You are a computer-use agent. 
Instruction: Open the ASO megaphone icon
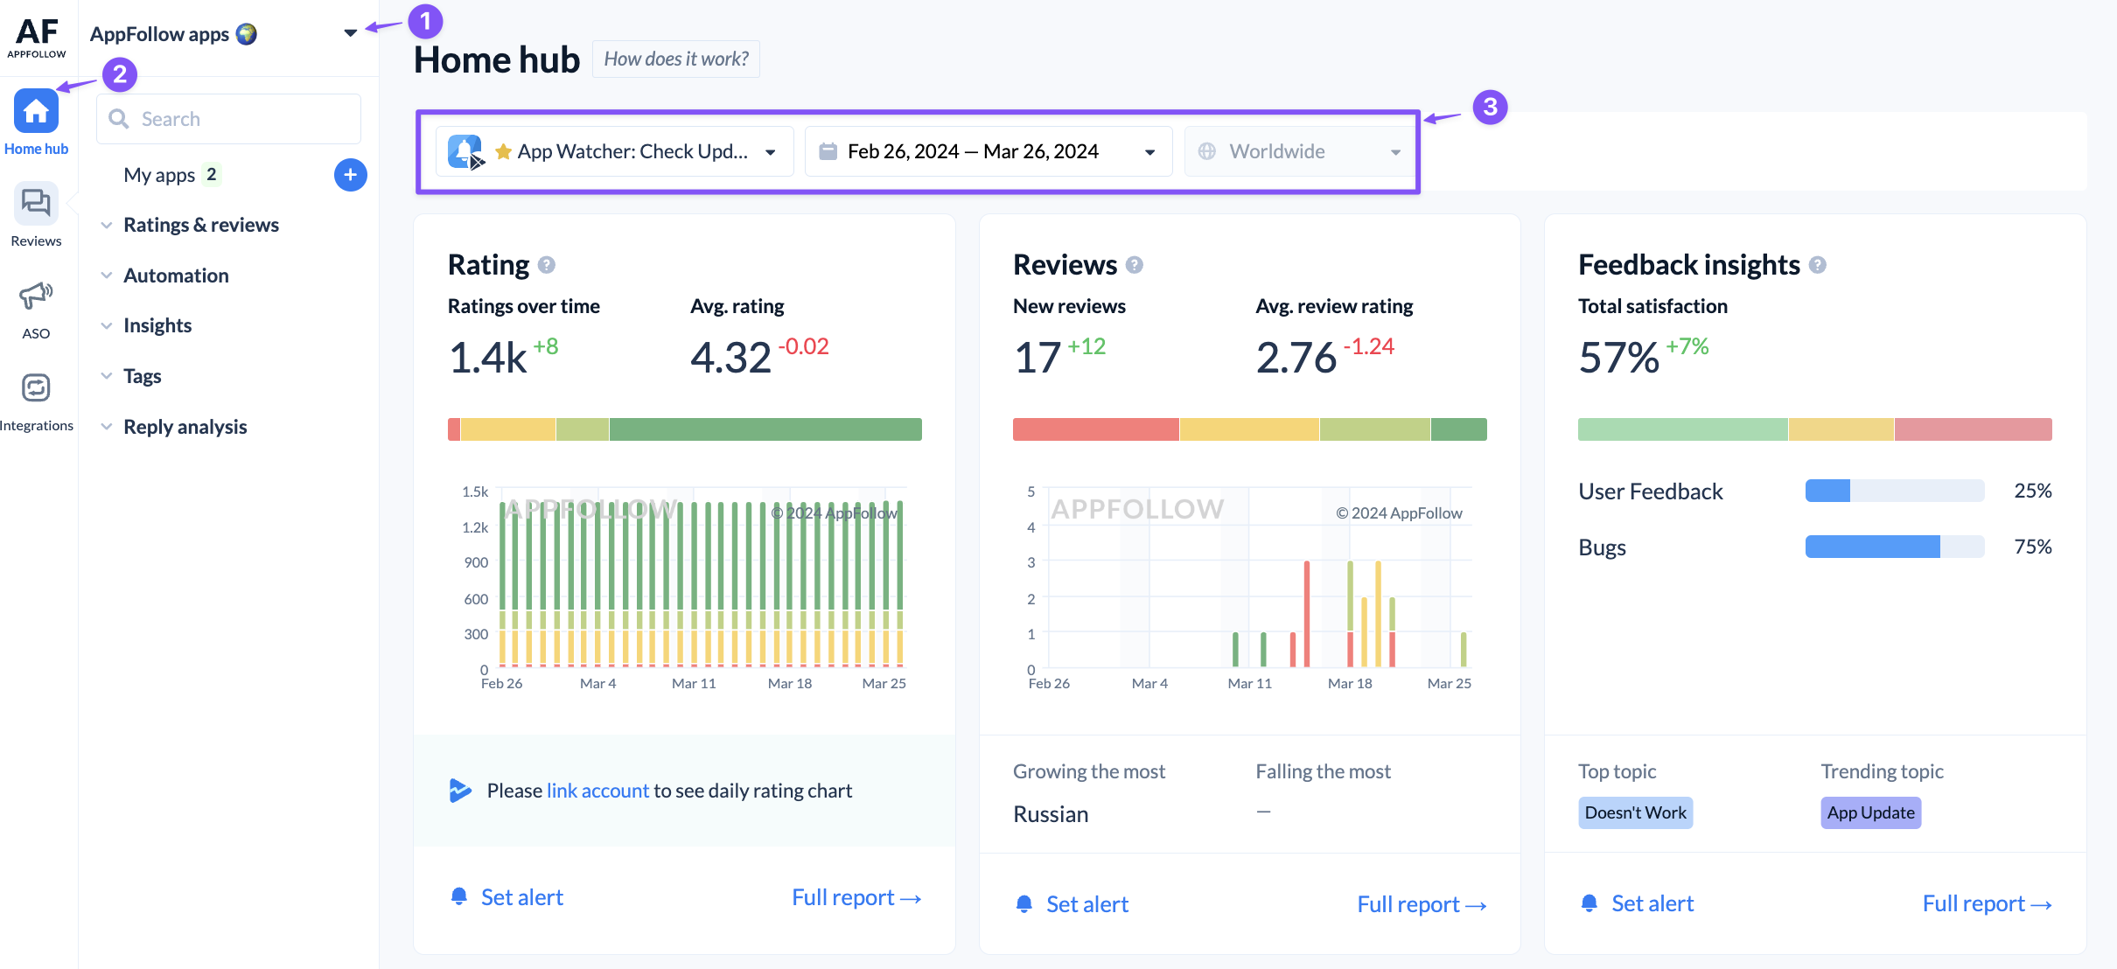[36, 296]
